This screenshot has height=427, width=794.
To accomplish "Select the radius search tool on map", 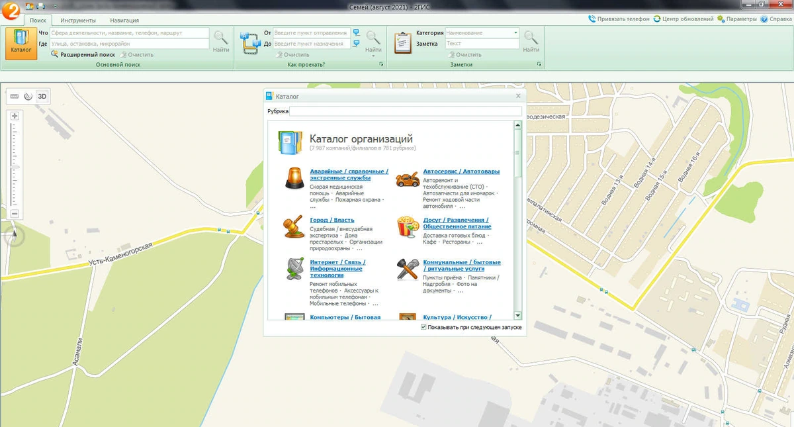I will [x=28, y=96].
